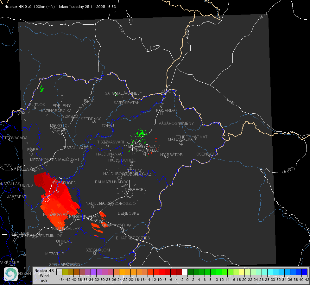The width and height of the screenshot is (310, 285).
Task: Click the MEZŐTÚR label
Action: (55, 254)
